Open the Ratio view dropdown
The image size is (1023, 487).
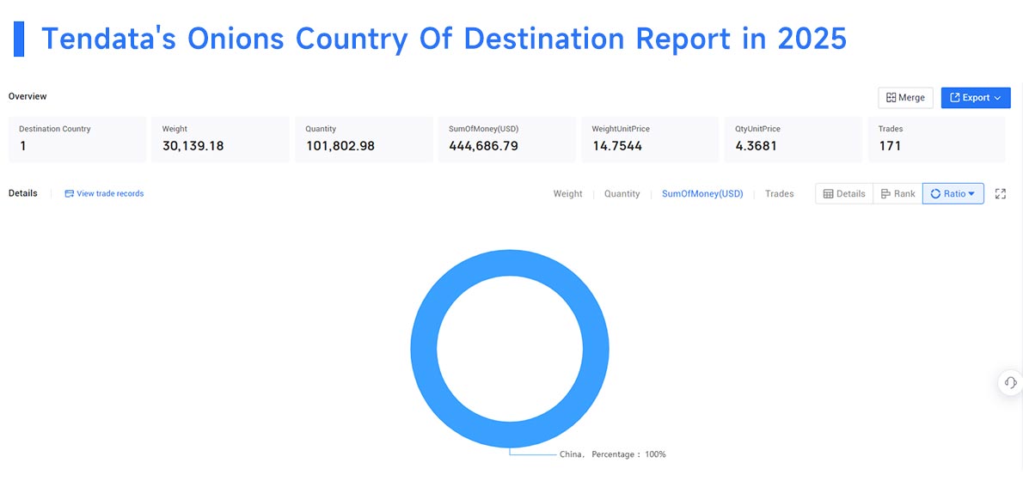coord(953,193)
